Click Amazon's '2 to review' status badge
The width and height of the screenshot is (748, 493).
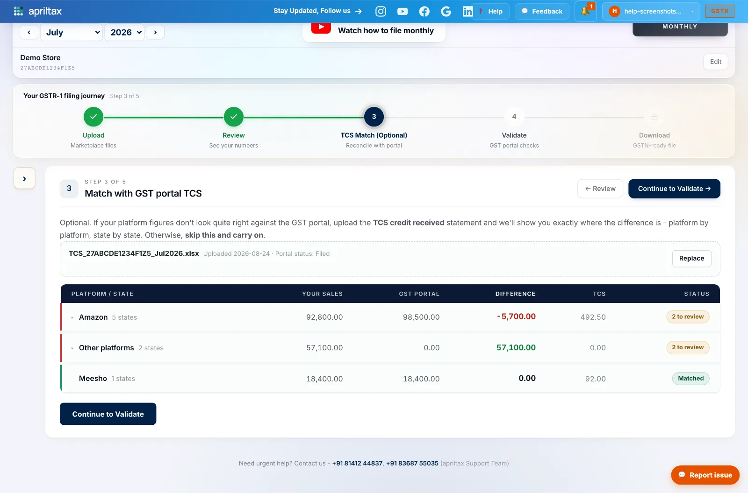pos(688,317)
